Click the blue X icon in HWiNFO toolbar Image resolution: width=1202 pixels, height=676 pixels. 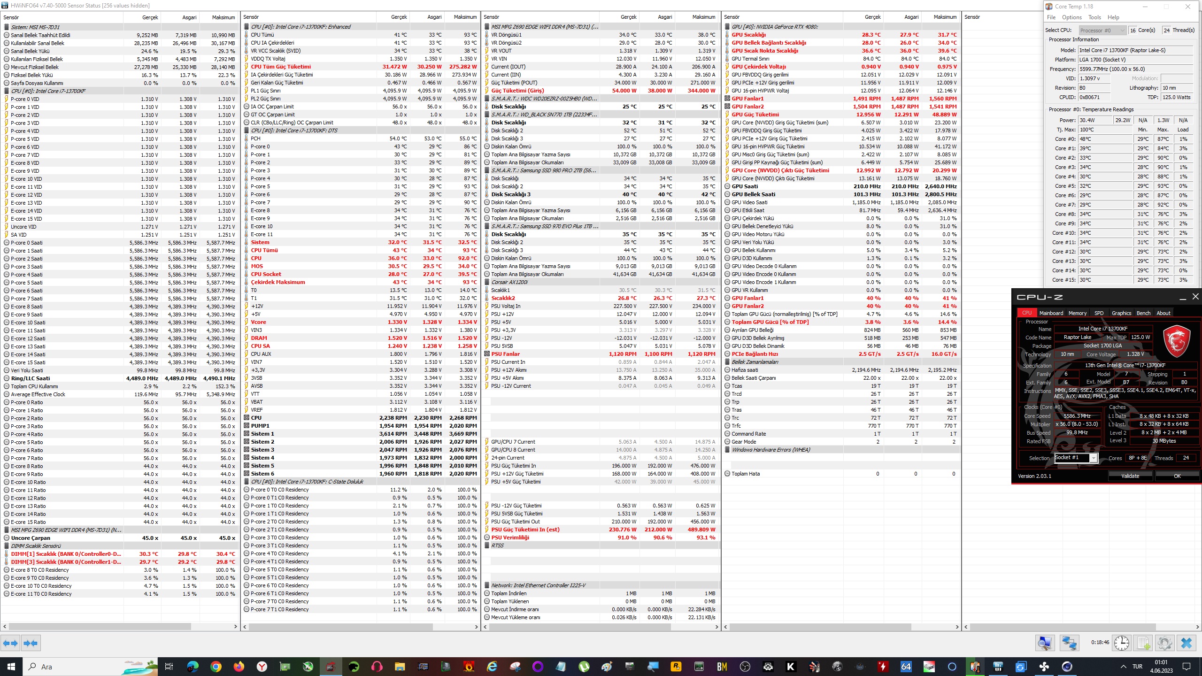tap(1187, 643)
